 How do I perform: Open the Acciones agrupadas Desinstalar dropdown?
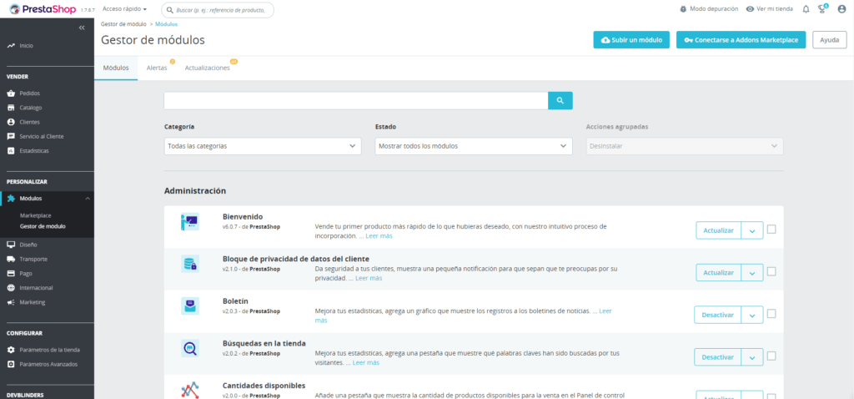pyautogui.click(x=685, y=146)
